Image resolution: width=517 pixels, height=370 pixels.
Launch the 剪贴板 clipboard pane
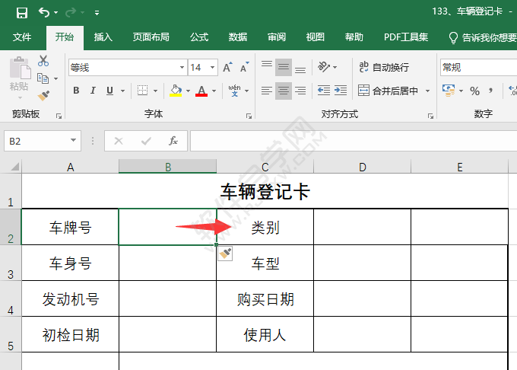(59, 116)
